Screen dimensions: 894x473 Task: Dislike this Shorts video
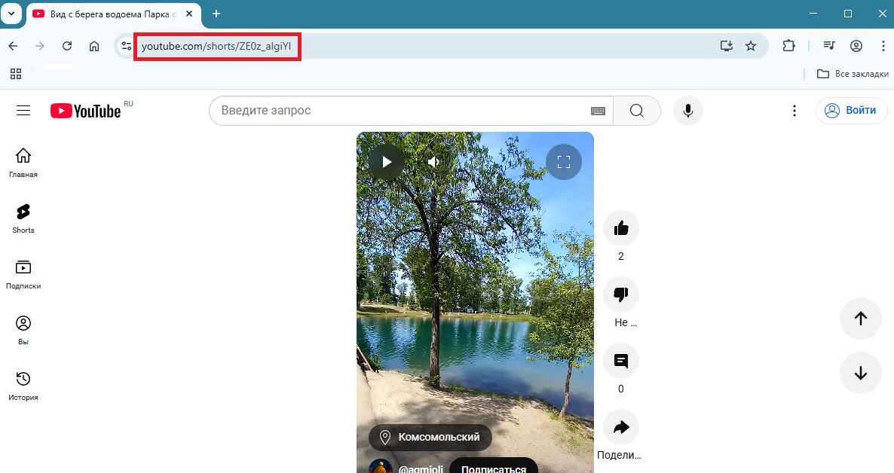(x=621, y=294)
